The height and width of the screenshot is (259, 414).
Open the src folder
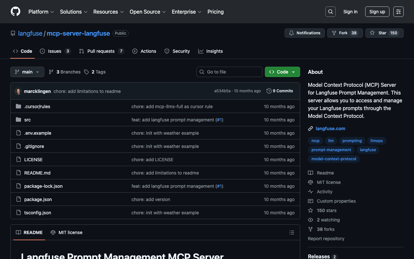pos(27,120)
